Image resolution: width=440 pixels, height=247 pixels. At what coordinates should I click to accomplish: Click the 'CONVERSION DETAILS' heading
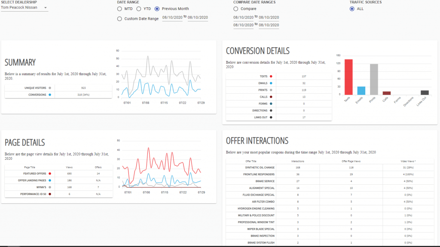click(x=258, y=51)
